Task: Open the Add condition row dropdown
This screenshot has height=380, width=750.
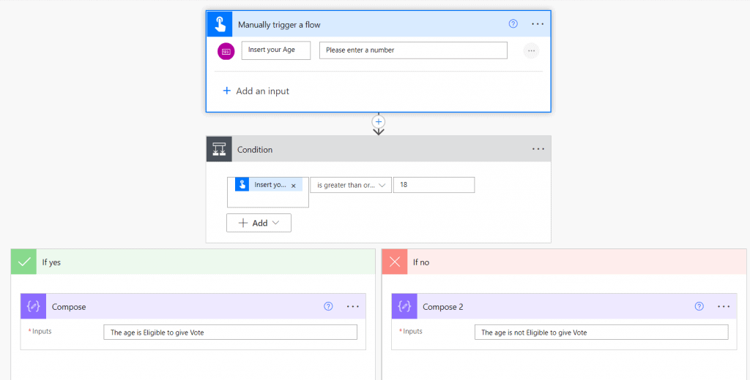Action: pyautogui.click(x=259, y=223)
